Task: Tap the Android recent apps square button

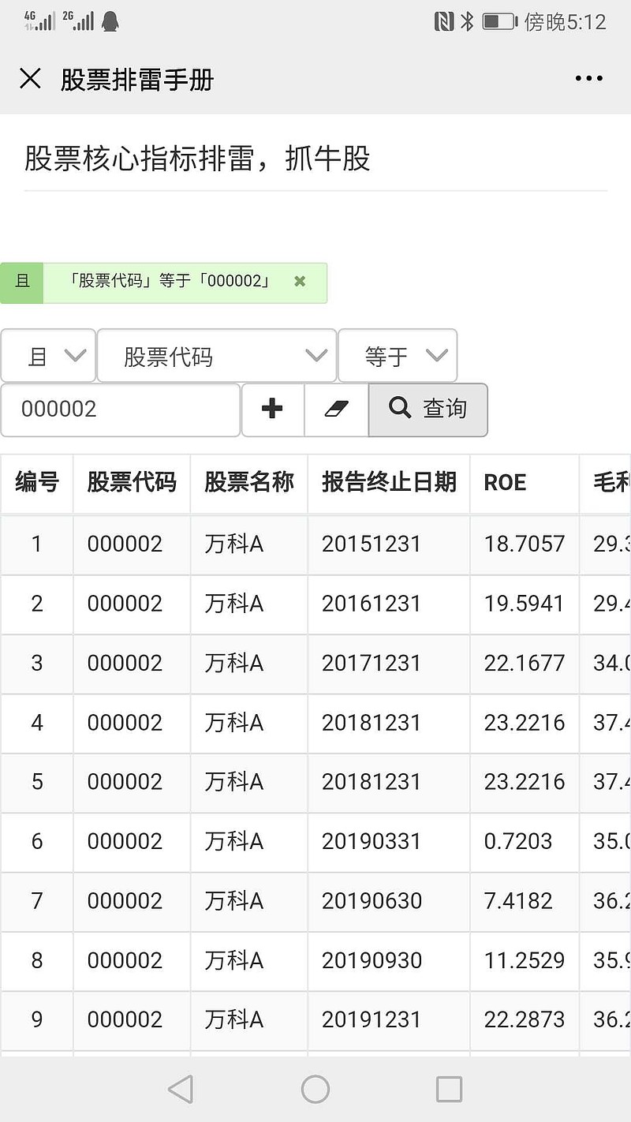Action: pos(449,1090)
